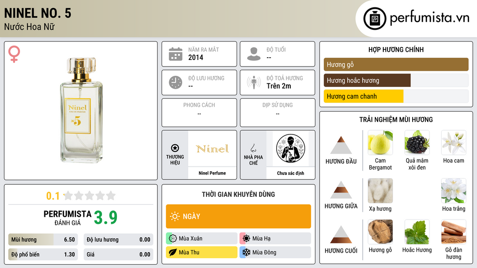Click the perfumer illustration above Chưa xác định
This screenshot has height=268, width=477.
tap(291, 148)
